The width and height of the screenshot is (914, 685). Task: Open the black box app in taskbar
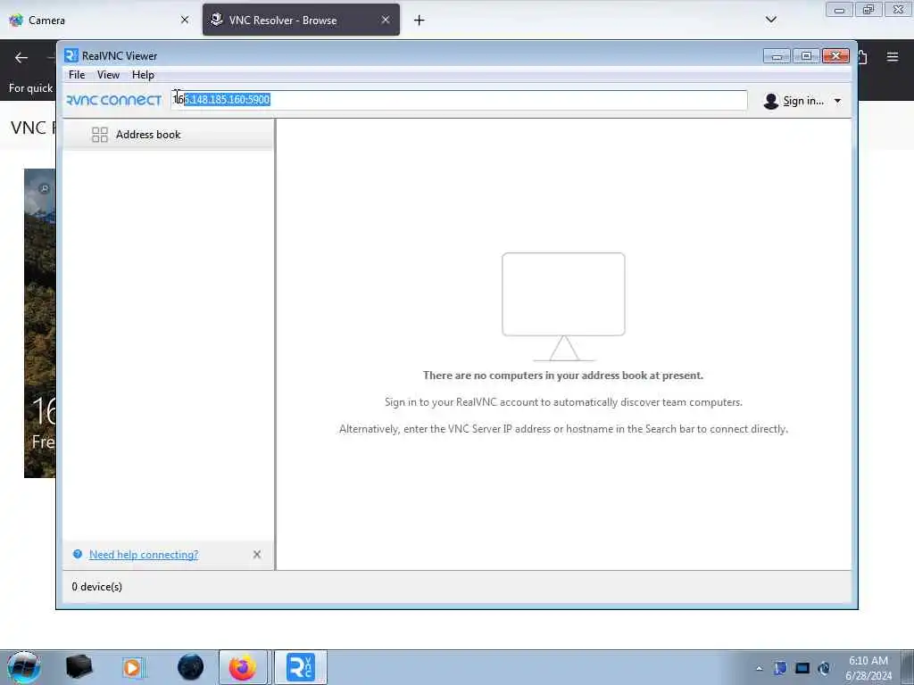79,667
